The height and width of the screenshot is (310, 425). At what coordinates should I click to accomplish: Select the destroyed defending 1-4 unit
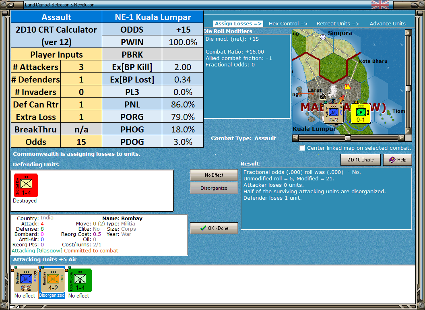[26, 185]
